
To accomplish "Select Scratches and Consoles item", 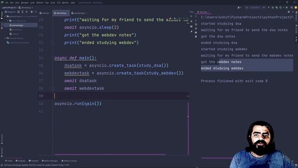I will [x=18, y=42].
